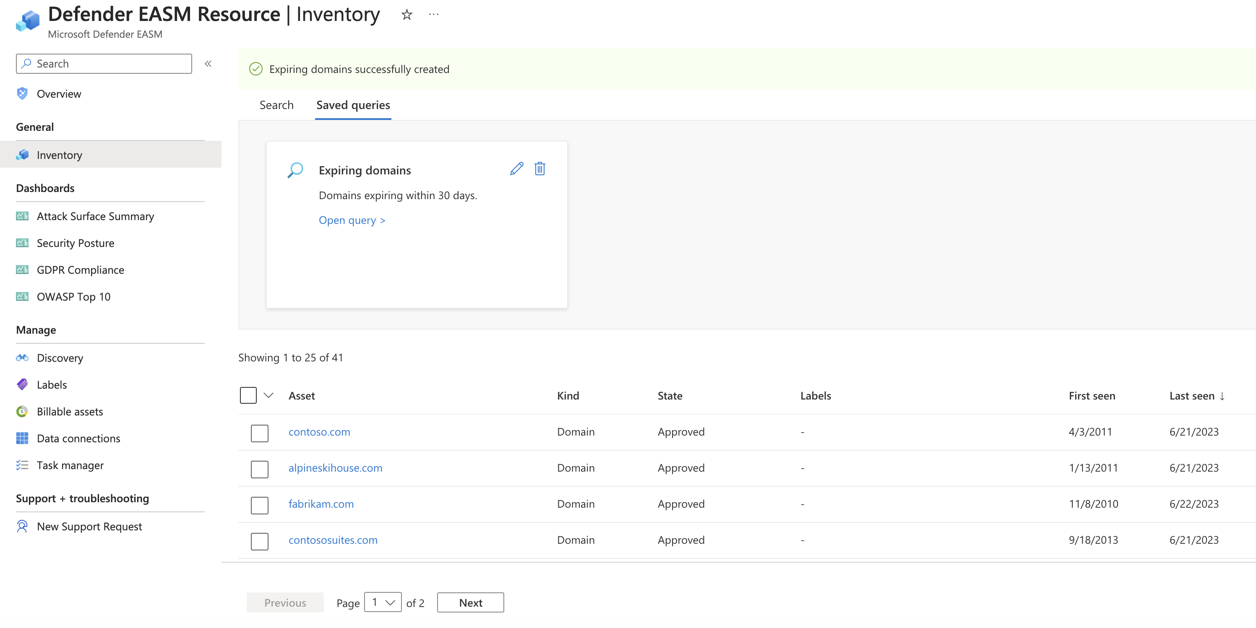Click the fabrikam.com asset link
Image resolution: width=1256 pixels, height=628 pixels.
pyautogui.click(x=320, y=503)
